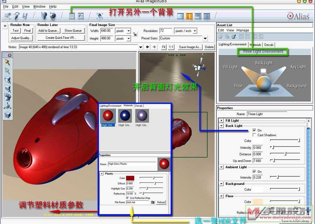The width and height of the screenshot is (315, 224).
Task: Click the Final render button
Action: (27, 30)
